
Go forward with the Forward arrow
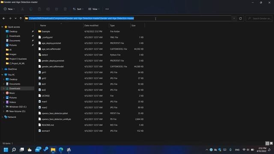click(x=10, y=18)
